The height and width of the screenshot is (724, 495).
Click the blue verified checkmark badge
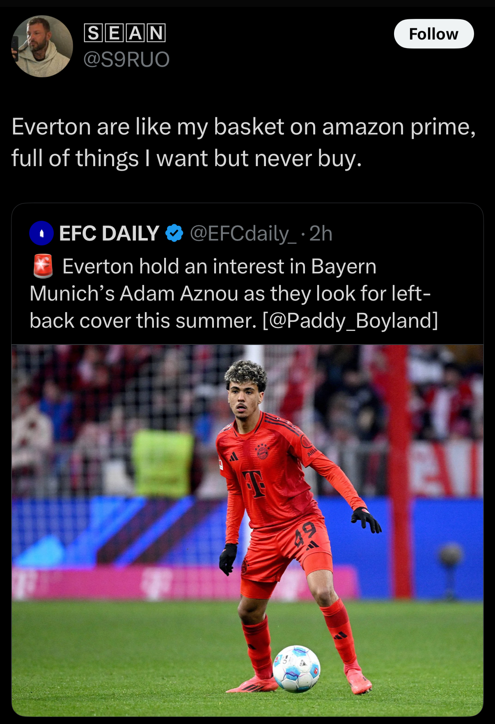[x=174, y=233]
